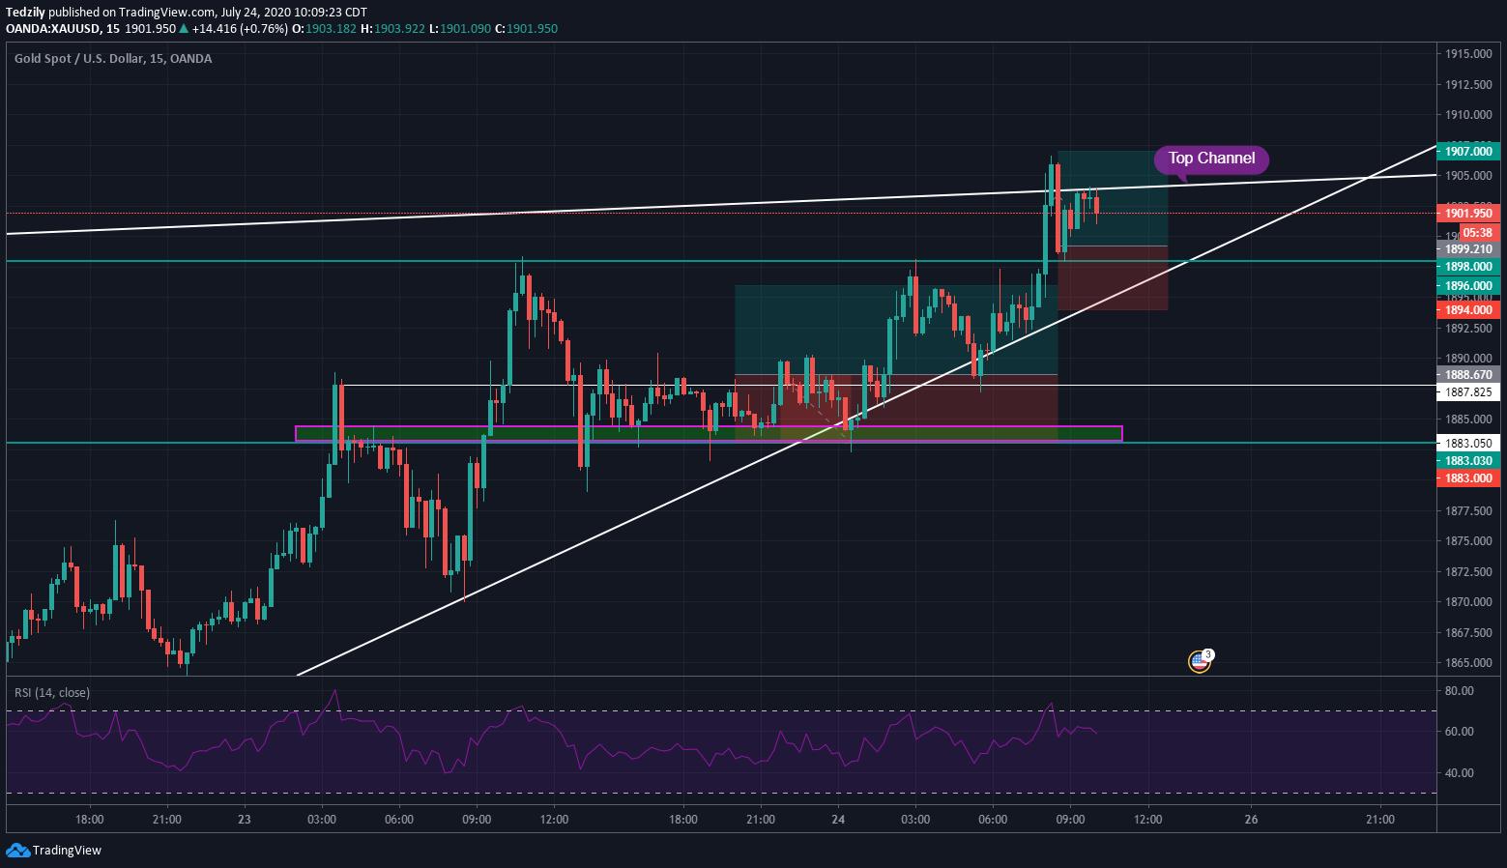Click the 1865.000 price axis tick
This screenshot has height=868, width=1507.
tap(1468, 663)
